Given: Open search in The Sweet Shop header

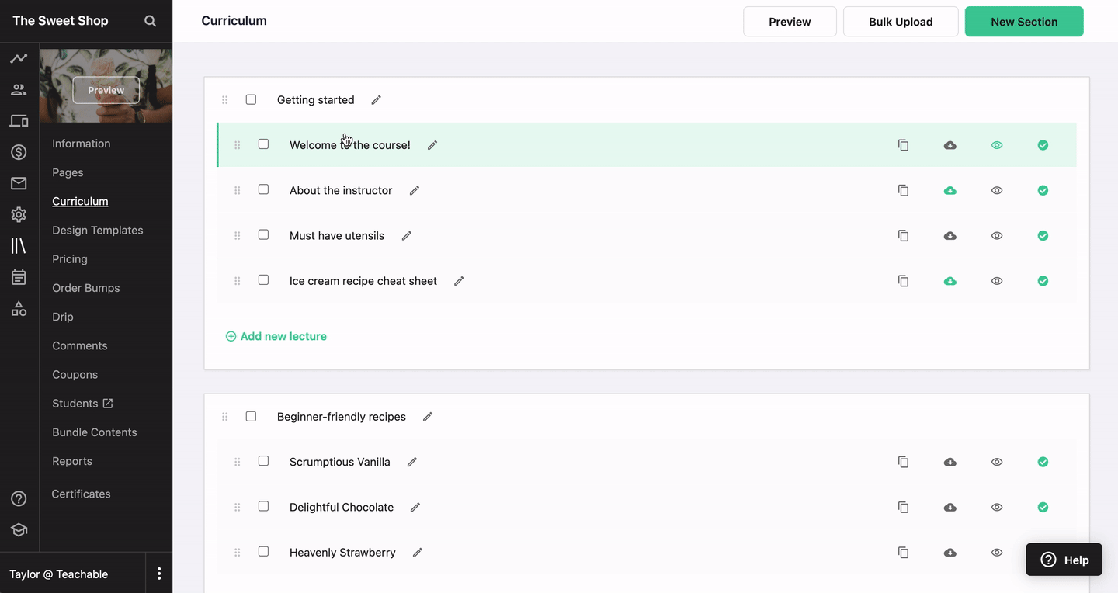Looking at the screenshot, I should point(151,21).
